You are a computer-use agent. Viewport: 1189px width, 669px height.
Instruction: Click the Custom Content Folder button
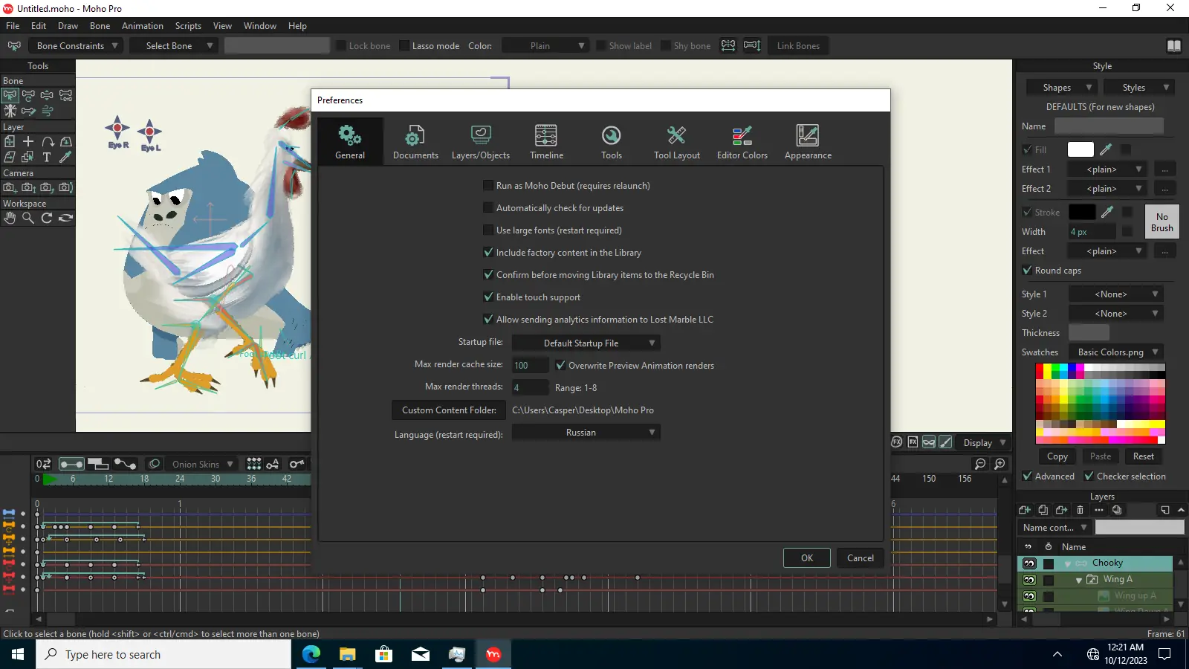coord(449,410)
